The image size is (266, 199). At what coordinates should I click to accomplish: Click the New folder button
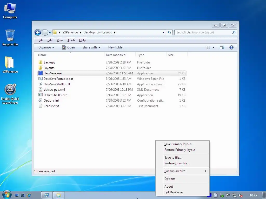point(116,47)
